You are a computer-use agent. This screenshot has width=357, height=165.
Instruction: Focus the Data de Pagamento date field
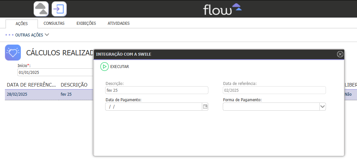tap(154, 107)
